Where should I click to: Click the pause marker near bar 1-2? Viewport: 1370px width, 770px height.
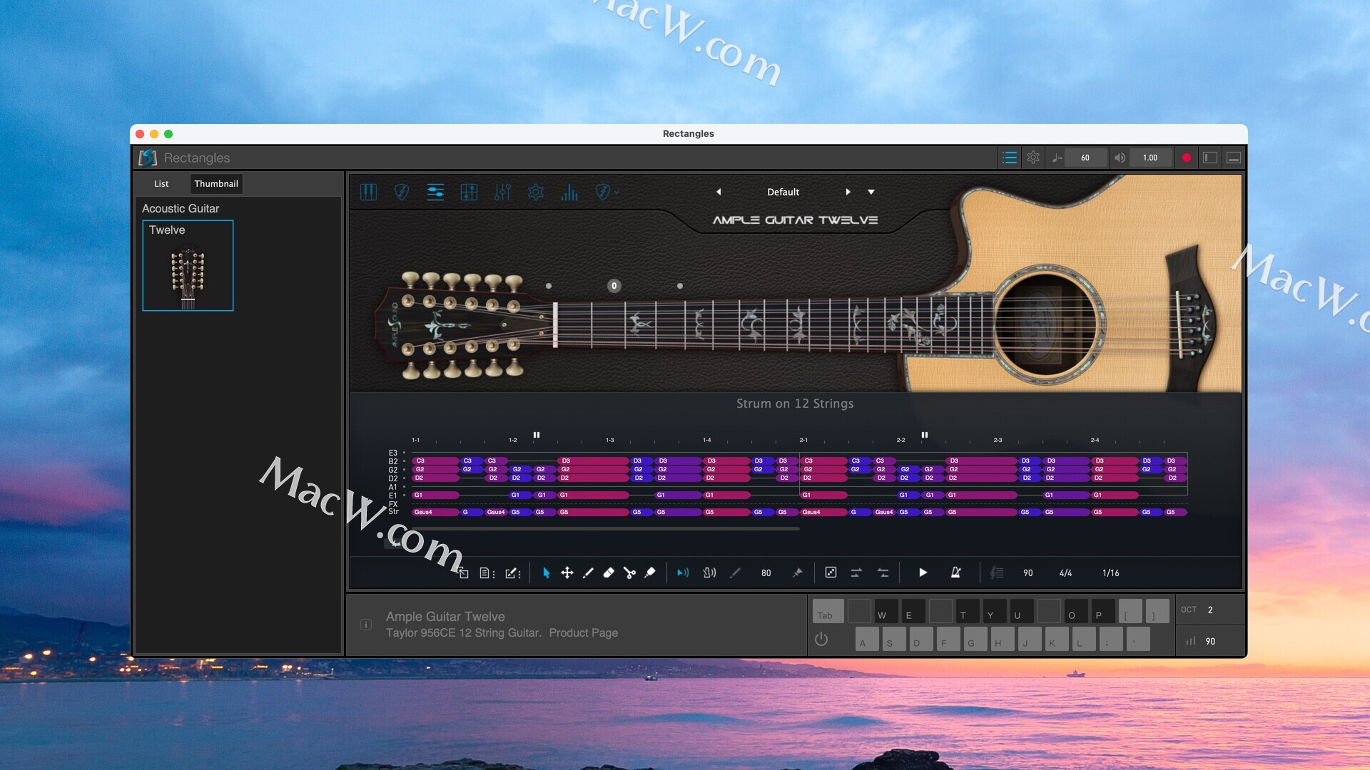point(537,434)
